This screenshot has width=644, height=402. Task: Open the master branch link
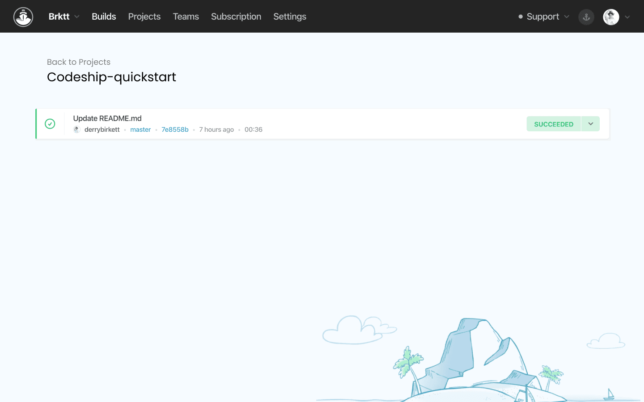click(140, 130)
